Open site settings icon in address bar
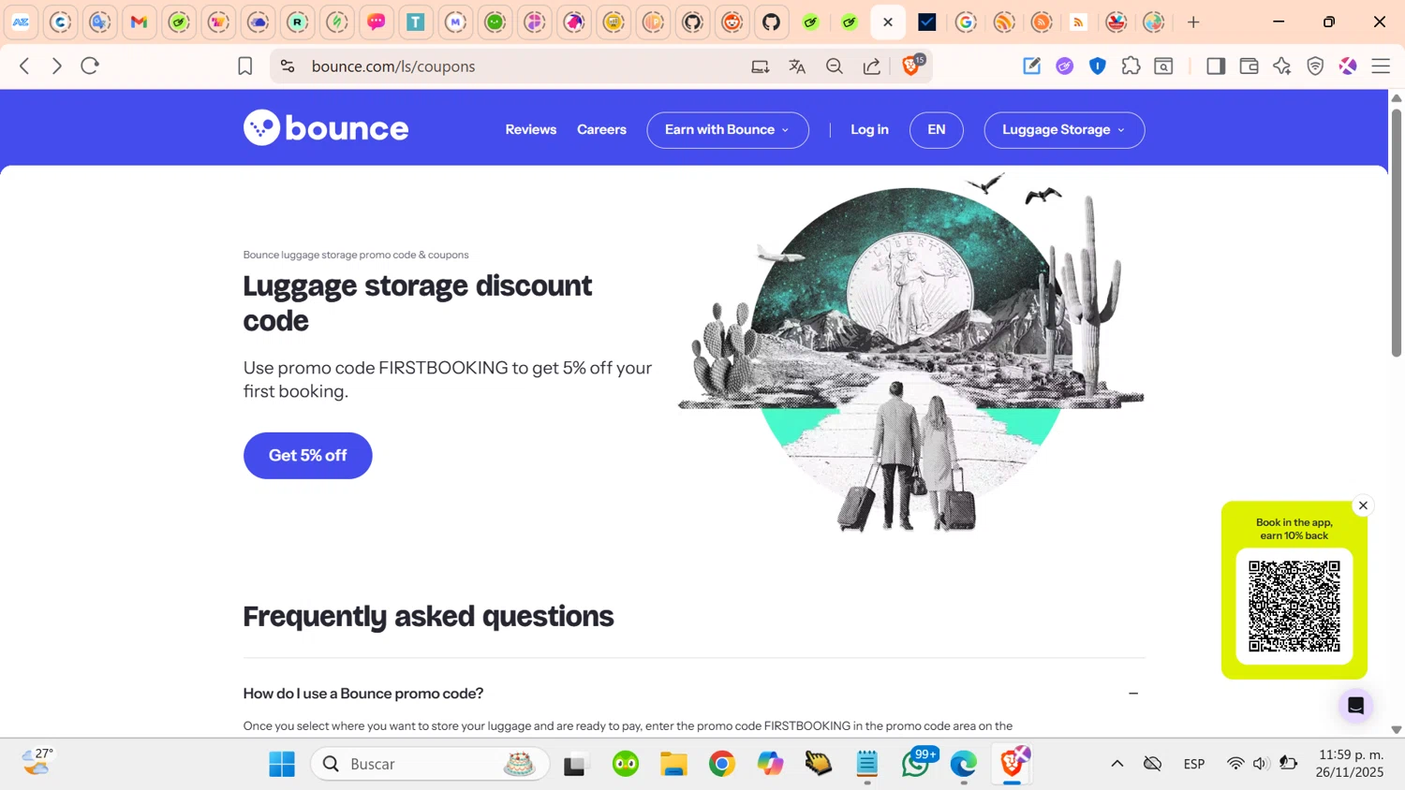Screen dimensions: 1405x790 [x=288, y=66]
